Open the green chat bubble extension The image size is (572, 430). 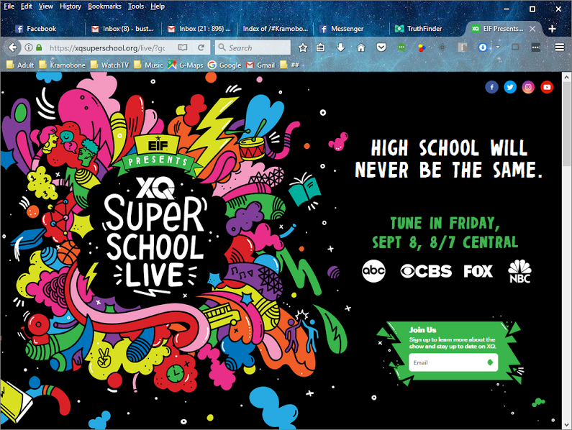pyautogui.click(x=401, y=47)
